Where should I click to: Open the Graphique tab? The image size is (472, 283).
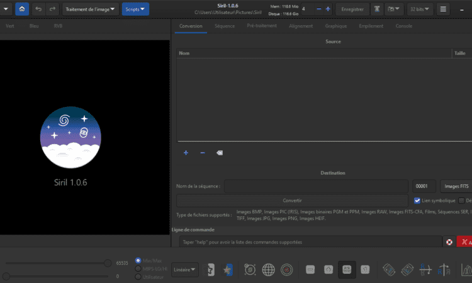pyautogui.click(x=336, y=26)
